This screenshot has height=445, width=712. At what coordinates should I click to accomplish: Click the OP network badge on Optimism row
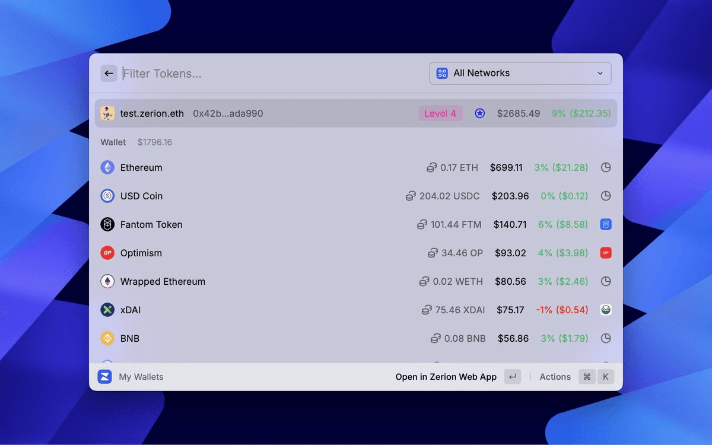coord(606,253)
